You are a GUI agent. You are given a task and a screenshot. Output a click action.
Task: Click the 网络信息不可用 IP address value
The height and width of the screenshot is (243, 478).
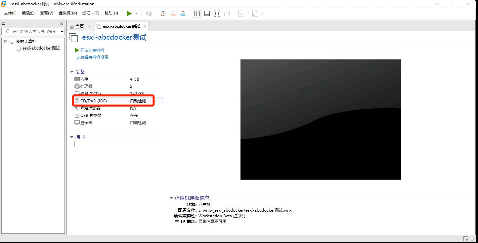[212, 222]
